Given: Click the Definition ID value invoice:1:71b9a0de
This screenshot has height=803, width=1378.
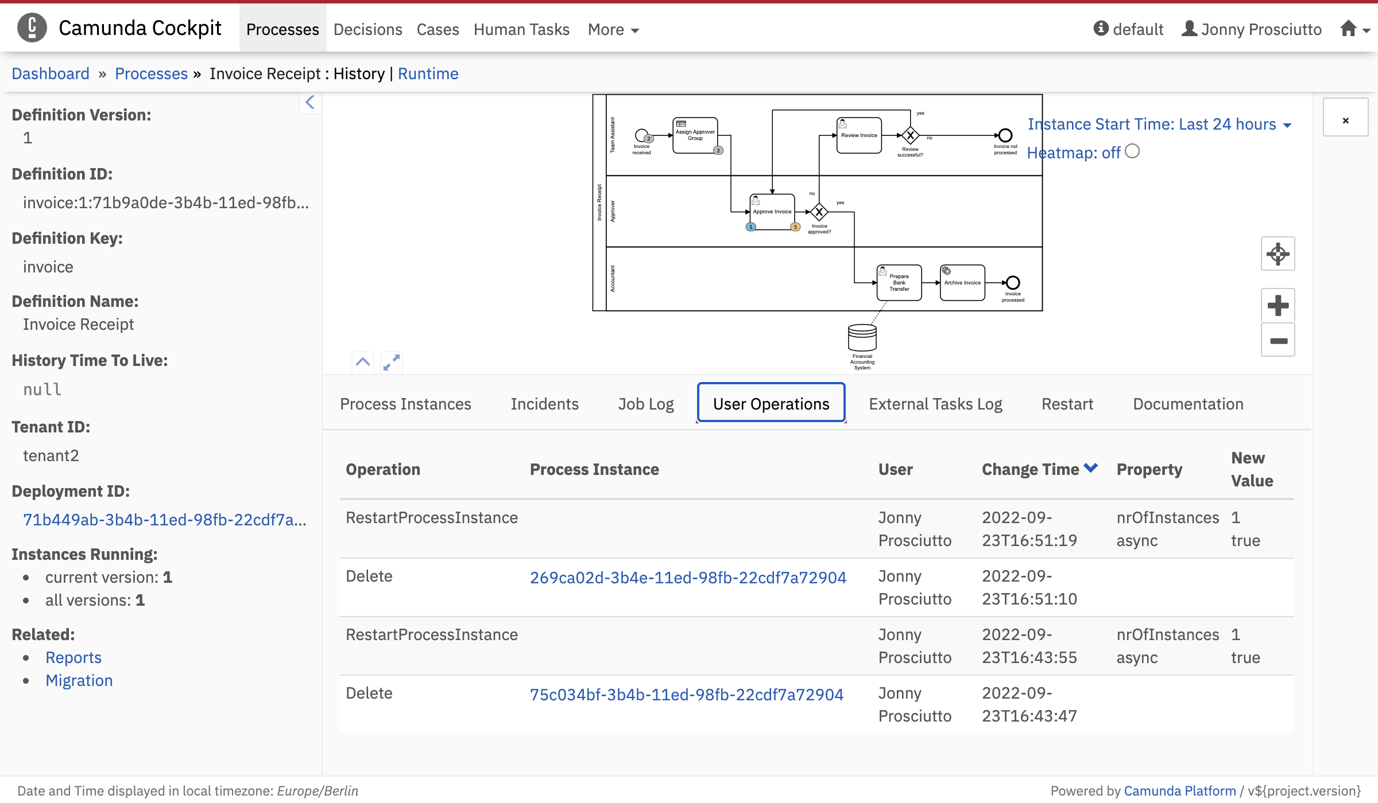Looking at the screenshot, I should (x=166, y=202).
